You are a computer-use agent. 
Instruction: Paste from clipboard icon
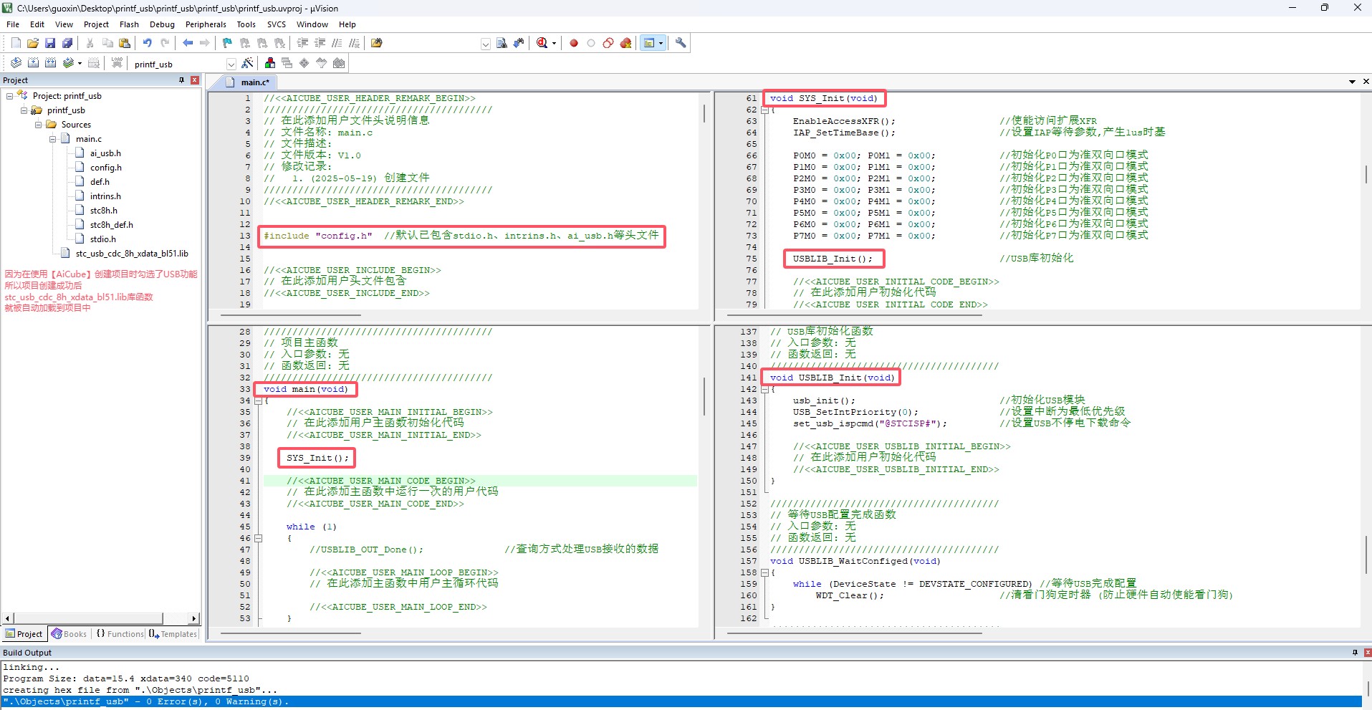(125, 43)
